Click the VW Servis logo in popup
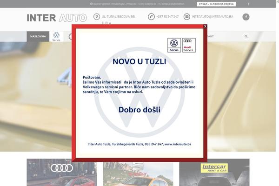 (174, 45)
